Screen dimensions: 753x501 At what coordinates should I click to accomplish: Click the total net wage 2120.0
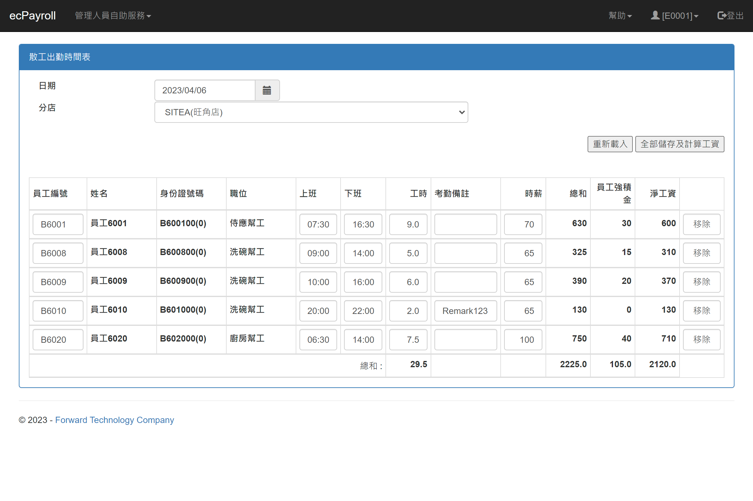point(662,364)
